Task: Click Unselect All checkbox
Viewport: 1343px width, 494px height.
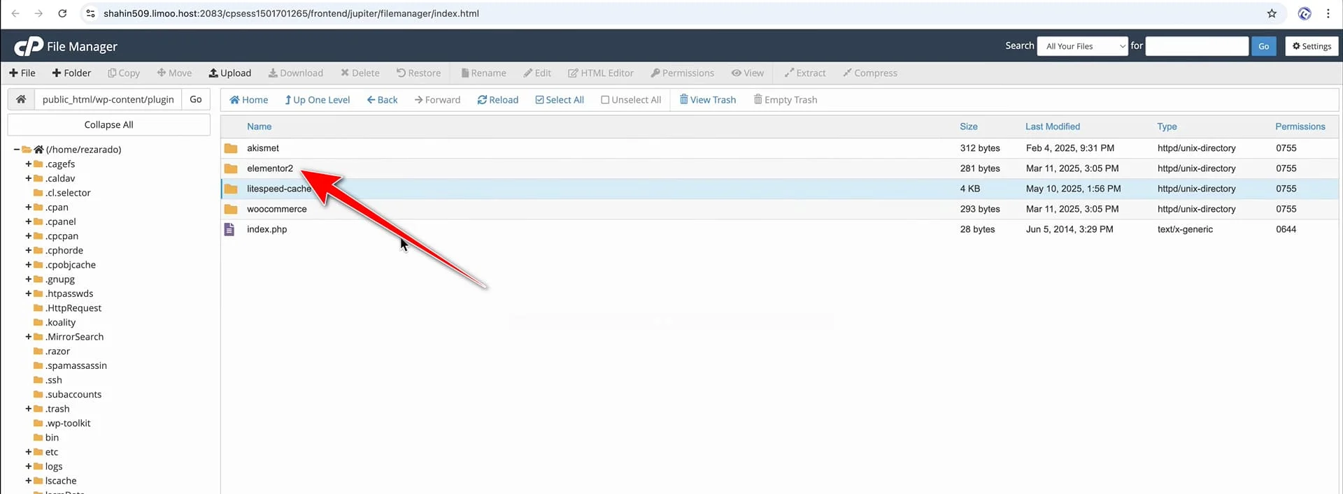Action: tap(605, 100)
